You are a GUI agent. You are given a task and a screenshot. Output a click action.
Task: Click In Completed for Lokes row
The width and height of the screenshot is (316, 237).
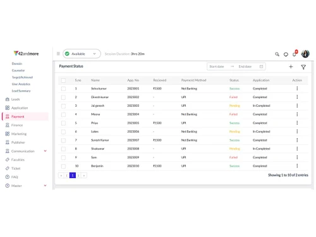[x=261, y=131]
